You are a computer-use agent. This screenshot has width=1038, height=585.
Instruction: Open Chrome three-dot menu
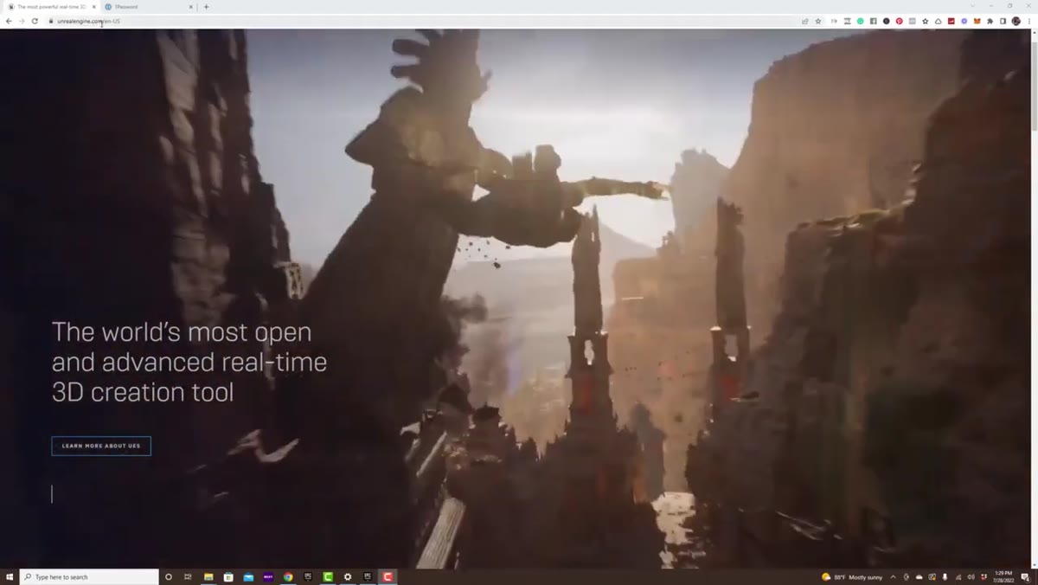[x=1029, y=21]
